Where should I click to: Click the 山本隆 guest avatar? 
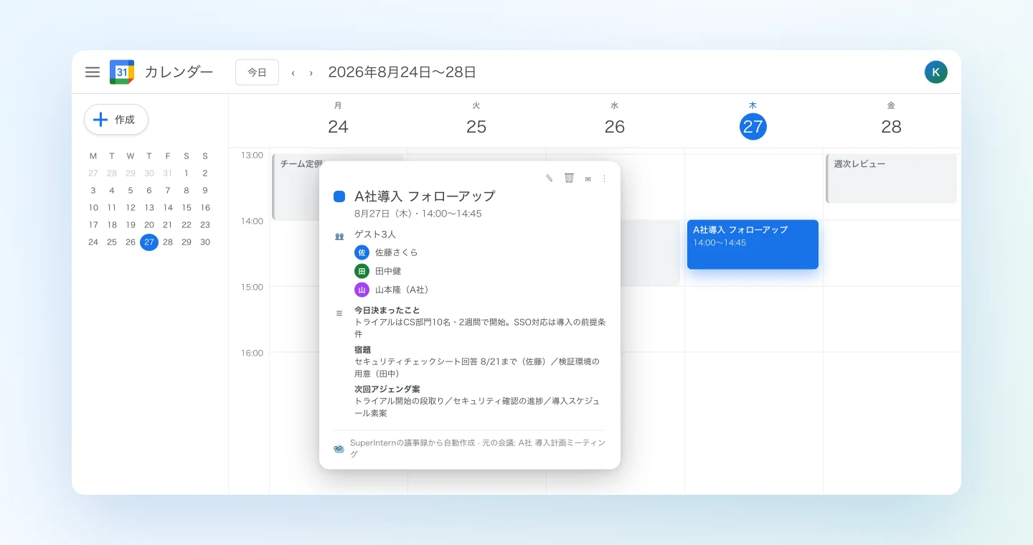coord(362,290)
